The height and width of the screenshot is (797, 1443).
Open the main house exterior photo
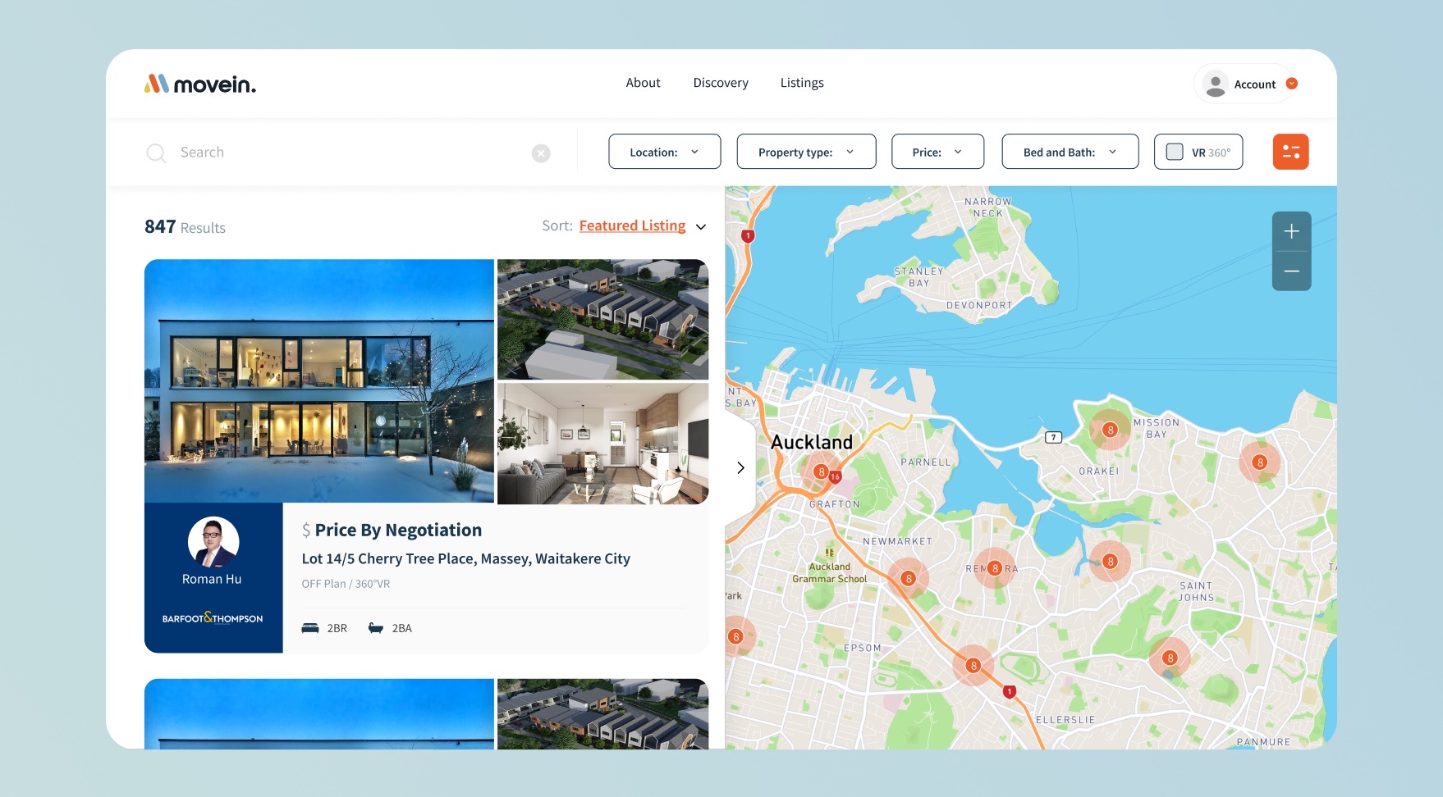(x=319, y=381)
